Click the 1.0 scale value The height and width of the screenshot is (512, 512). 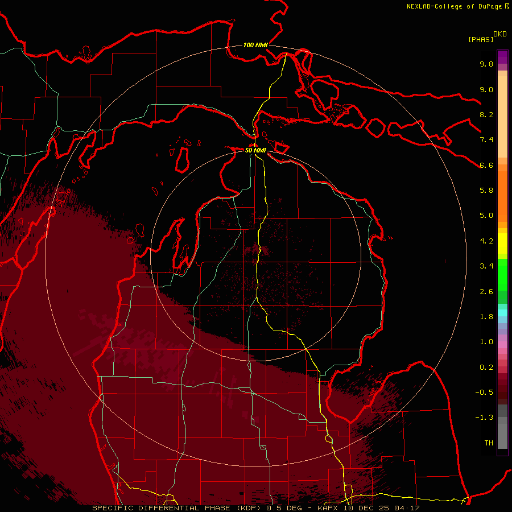coord(486,342)
